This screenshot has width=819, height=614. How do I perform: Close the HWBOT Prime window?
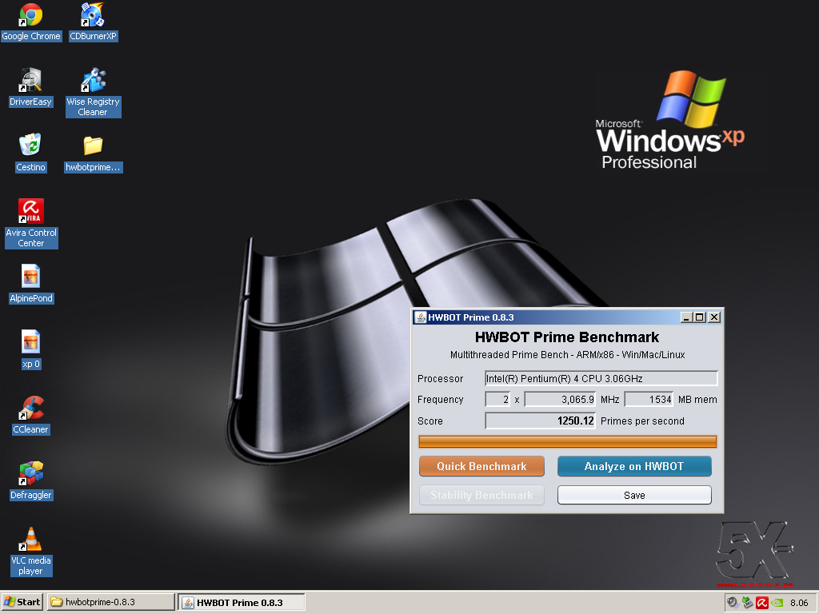click(x=714, y=317)
